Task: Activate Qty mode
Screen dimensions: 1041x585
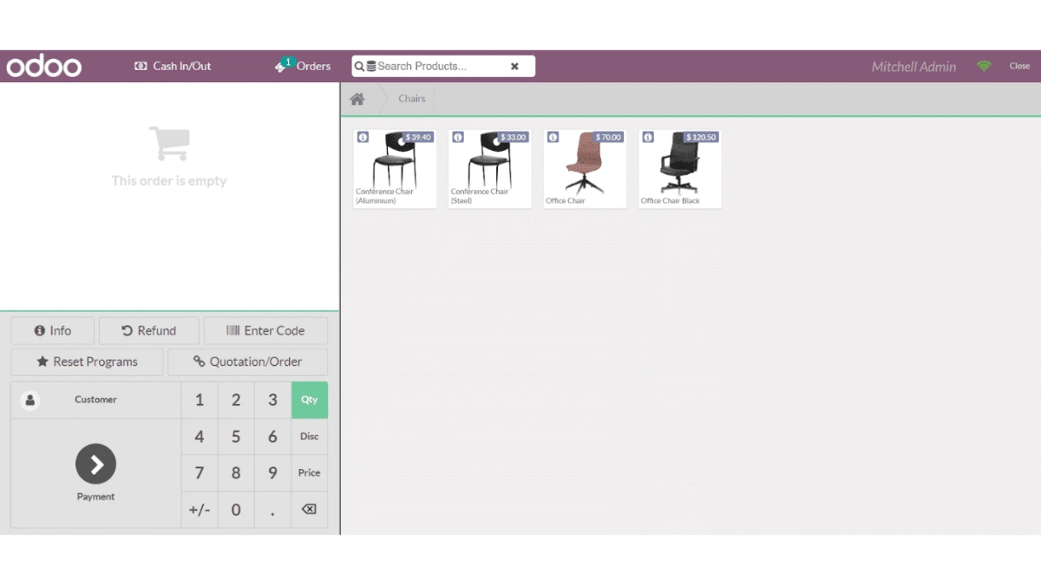Action: click(309, 400)
